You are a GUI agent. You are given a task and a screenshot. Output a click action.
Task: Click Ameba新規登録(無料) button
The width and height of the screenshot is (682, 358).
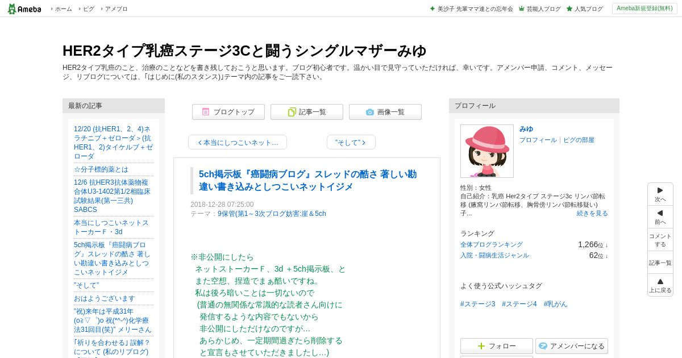[x=644, y=9]
